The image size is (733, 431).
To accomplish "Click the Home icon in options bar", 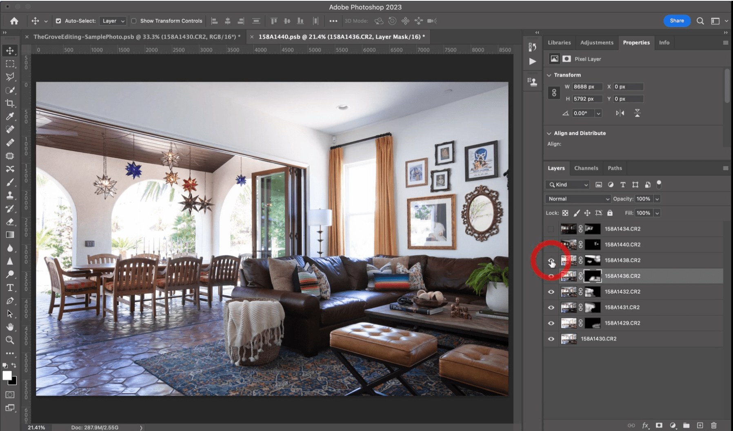I will [x=14, y=21].
